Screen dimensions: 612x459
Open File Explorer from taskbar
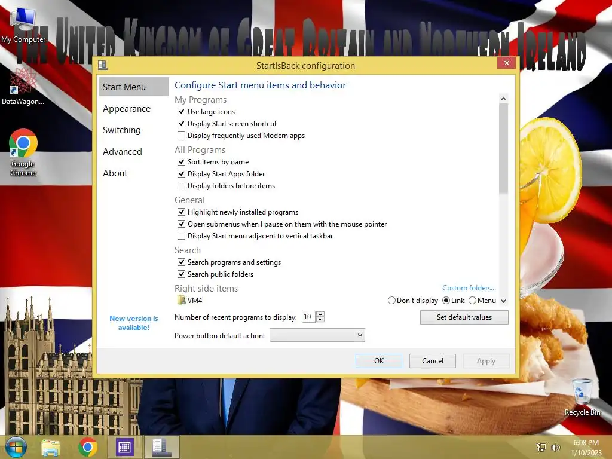coord(51,447)
